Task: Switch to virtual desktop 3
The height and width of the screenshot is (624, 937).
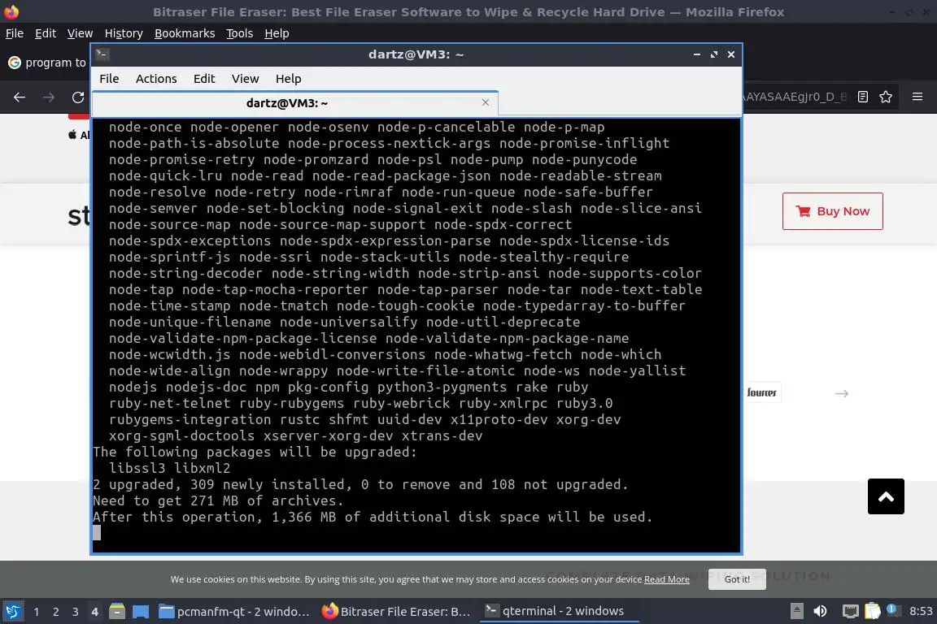Action: click(x=76, y=612)
